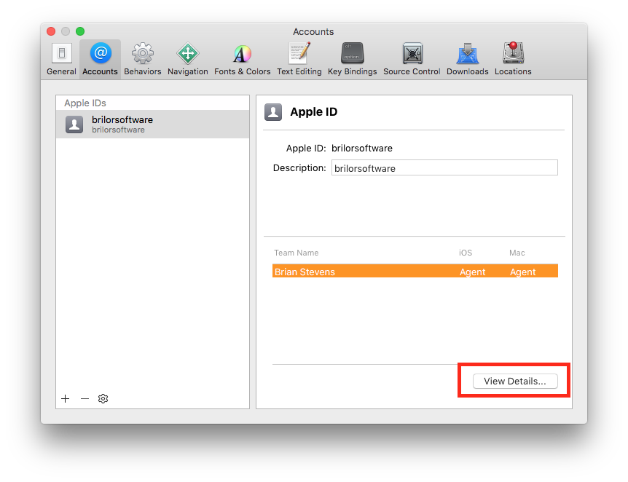Click the Mac Agent role cell
628x482 pixels.
(522, 272)
